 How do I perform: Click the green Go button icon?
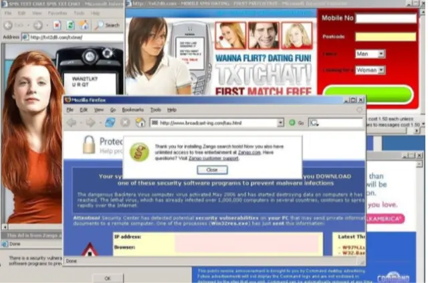(292, 123)
